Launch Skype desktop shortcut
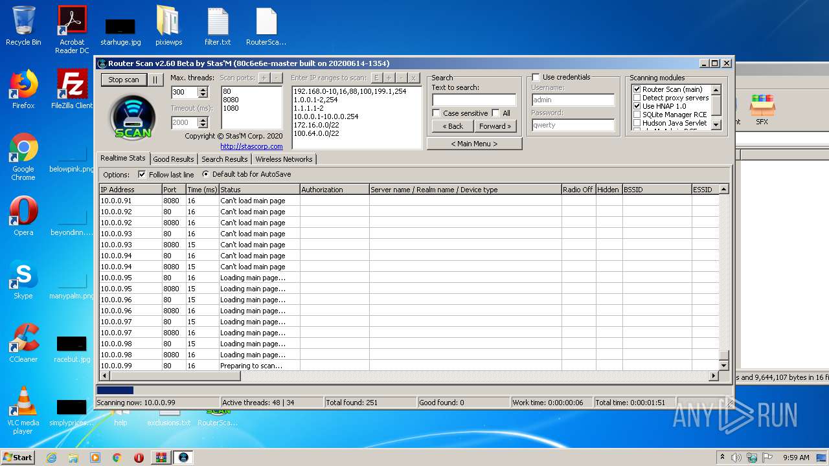This screenshot has width=829, height=466. (23, 280)
